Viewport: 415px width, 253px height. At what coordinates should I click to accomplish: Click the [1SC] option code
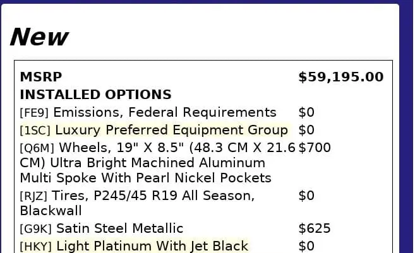click(x=35, y=131)
